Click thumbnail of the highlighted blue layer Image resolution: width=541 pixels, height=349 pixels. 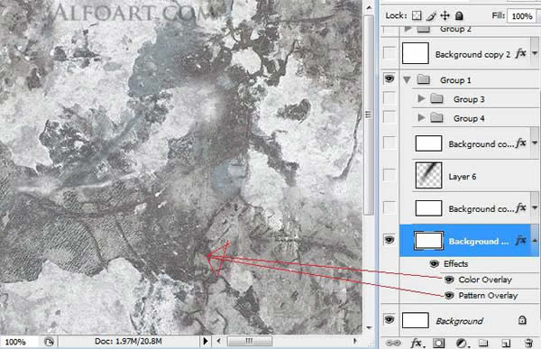click(428, 240)
